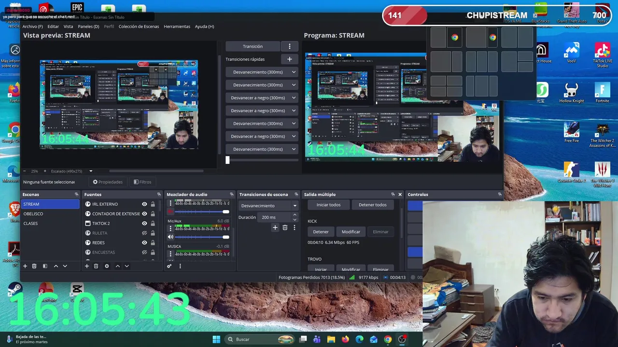Move the scene up with the Escenas up arrow
The height and width of the screenshot is (347, 618).
56,266
